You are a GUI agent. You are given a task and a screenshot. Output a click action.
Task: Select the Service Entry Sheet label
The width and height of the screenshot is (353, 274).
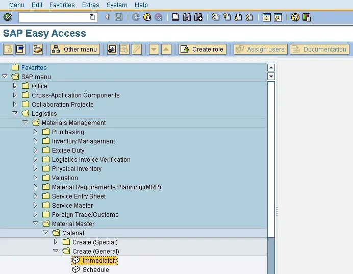pyautogui.click(x=79, y=196)
